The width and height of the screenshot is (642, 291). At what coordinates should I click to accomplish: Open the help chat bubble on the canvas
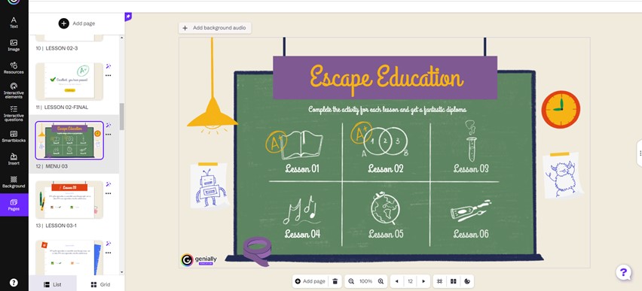coord(623,272)
